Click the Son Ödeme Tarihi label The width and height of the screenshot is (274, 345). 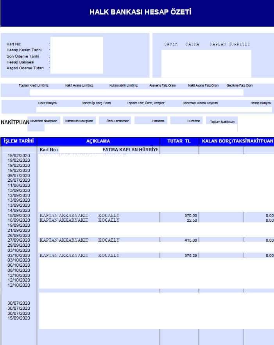23,56
